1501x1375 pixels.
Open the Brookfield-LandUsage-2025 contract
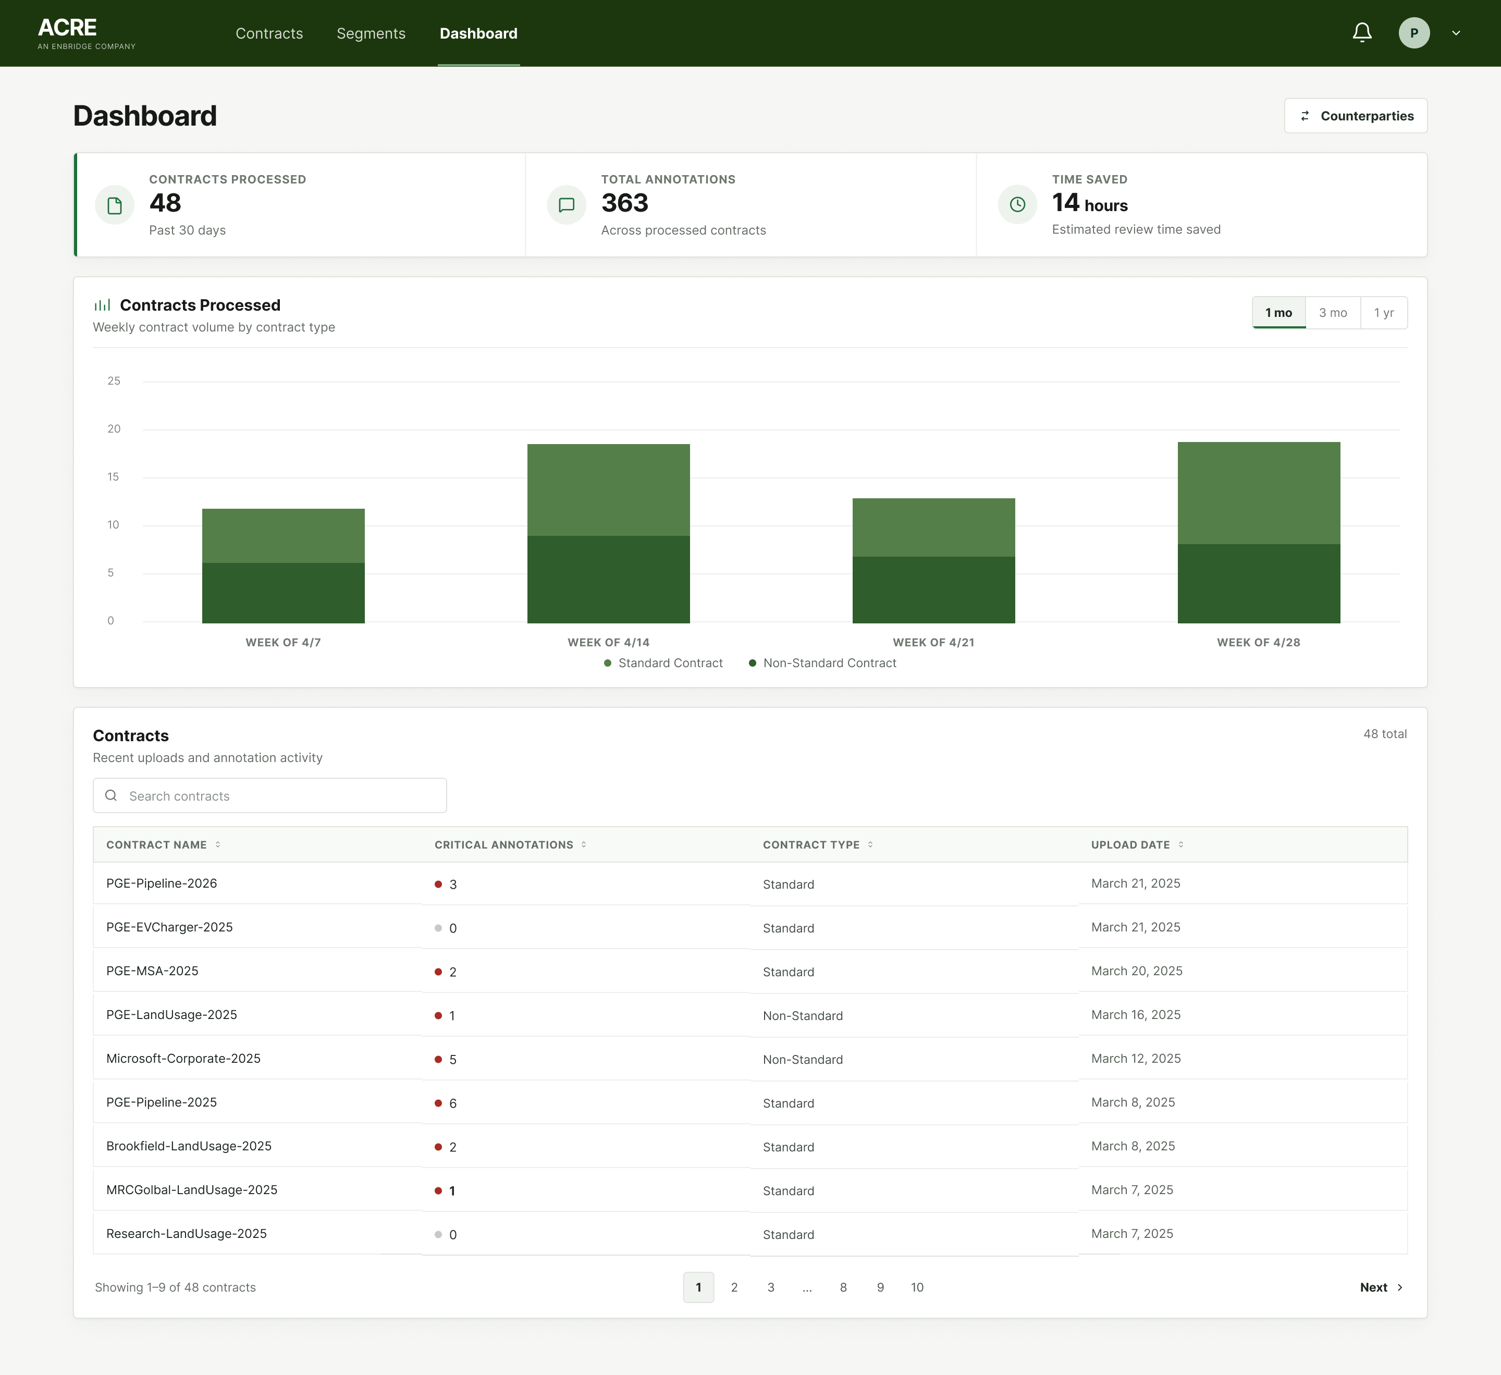(x=188, y=1147)
